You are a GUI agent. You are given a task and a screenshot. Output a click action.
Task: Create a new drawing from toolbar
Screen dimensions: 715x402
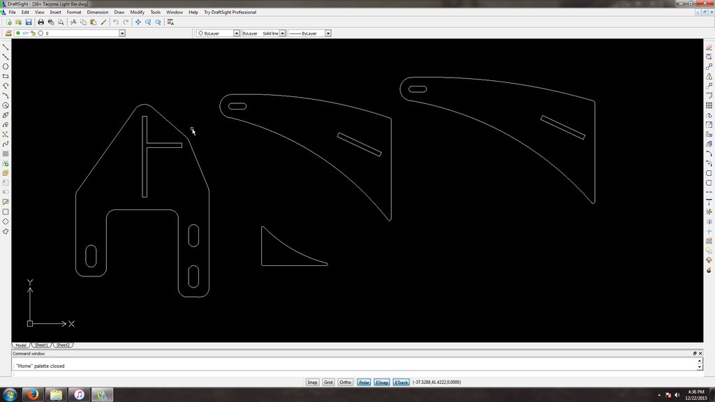tap(8, 22)
